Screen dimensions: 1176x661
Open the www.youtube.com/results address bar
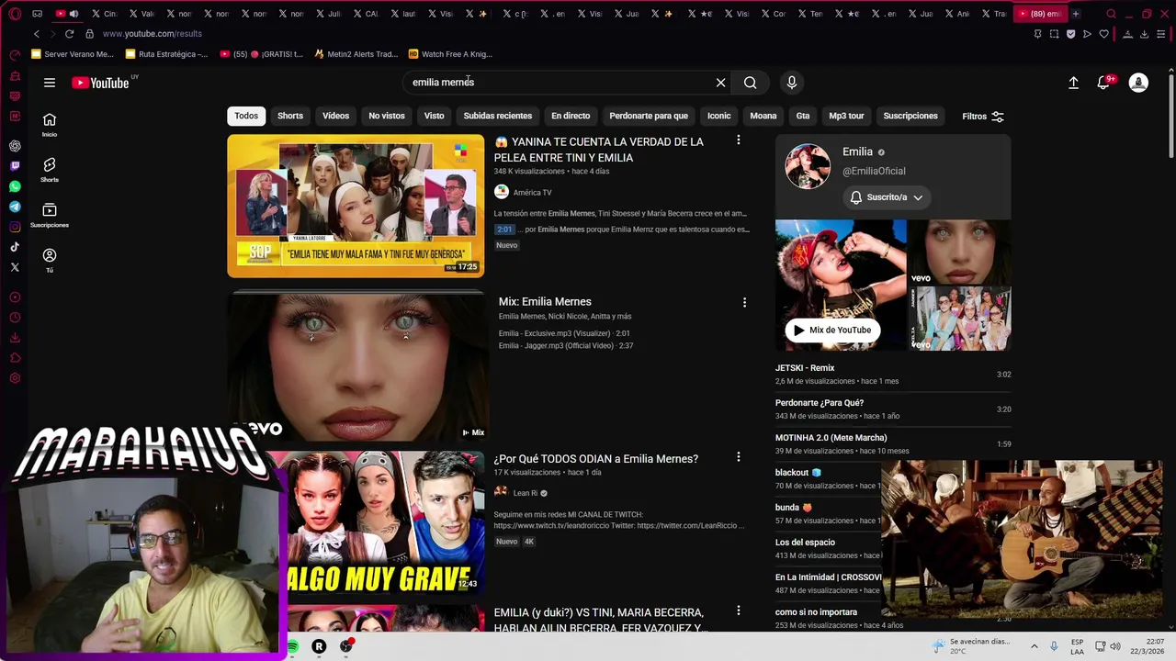coord(152,34)
